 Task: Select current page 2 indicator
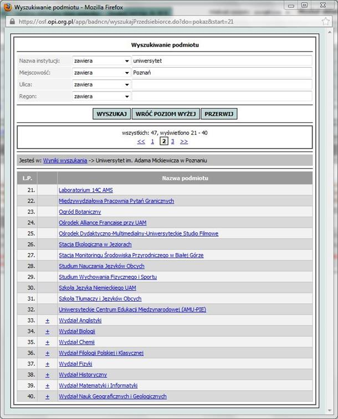coord(164,141)
